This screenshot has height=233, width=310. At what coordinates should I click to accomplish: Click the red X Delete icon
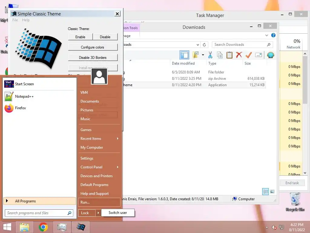pyautogui.click(x=239, y=55)
